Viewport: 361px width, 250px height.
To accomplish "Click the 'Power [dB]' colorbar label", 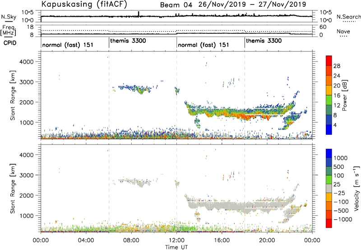I will pyautogui.click(x=344, y=95).
